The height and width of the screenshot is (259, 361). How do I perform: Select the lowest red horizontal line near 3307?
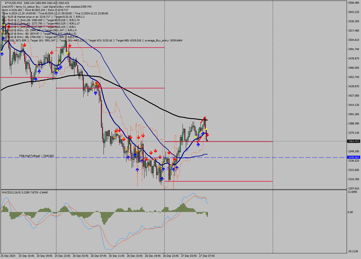pyautogui.click(x=219, y=181)
